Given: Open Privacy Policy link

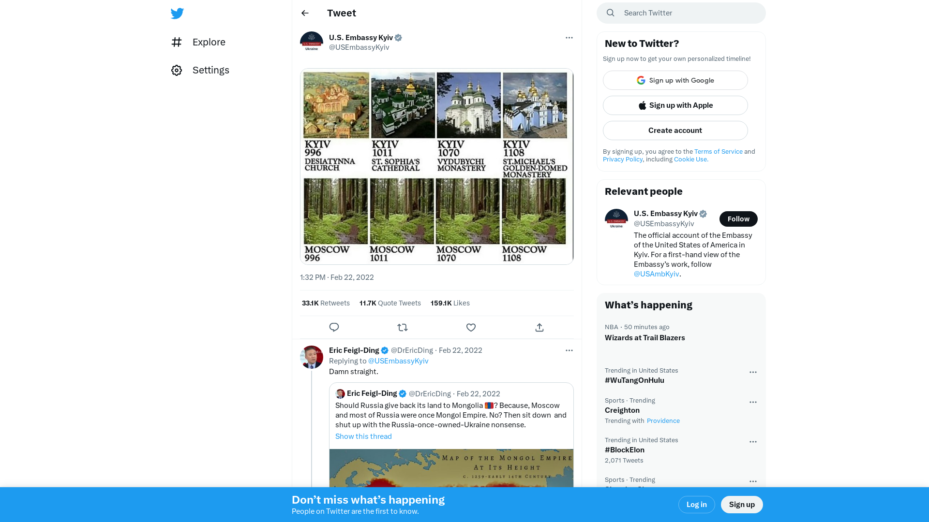Looking at the screenshot, I should 623,159.
